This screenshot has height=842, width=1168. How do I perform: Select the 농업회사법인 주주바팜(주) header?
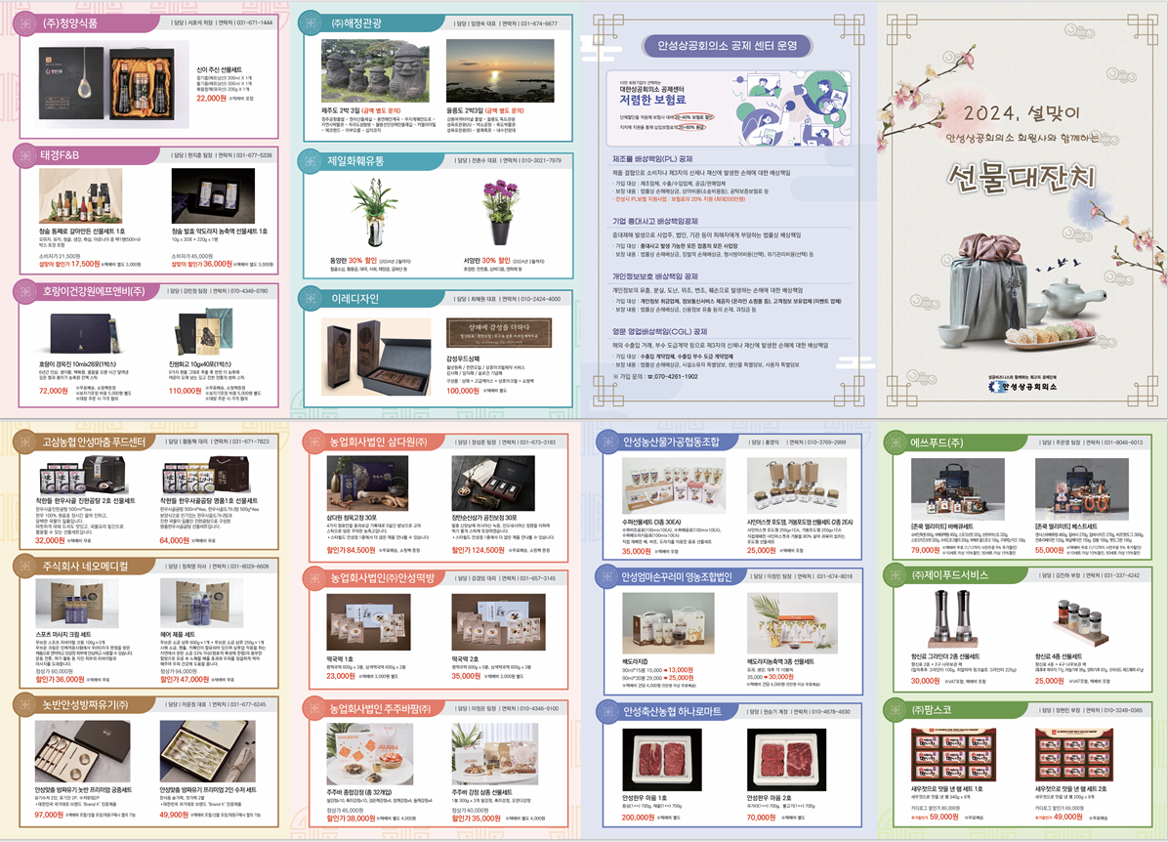pos(380,708)
